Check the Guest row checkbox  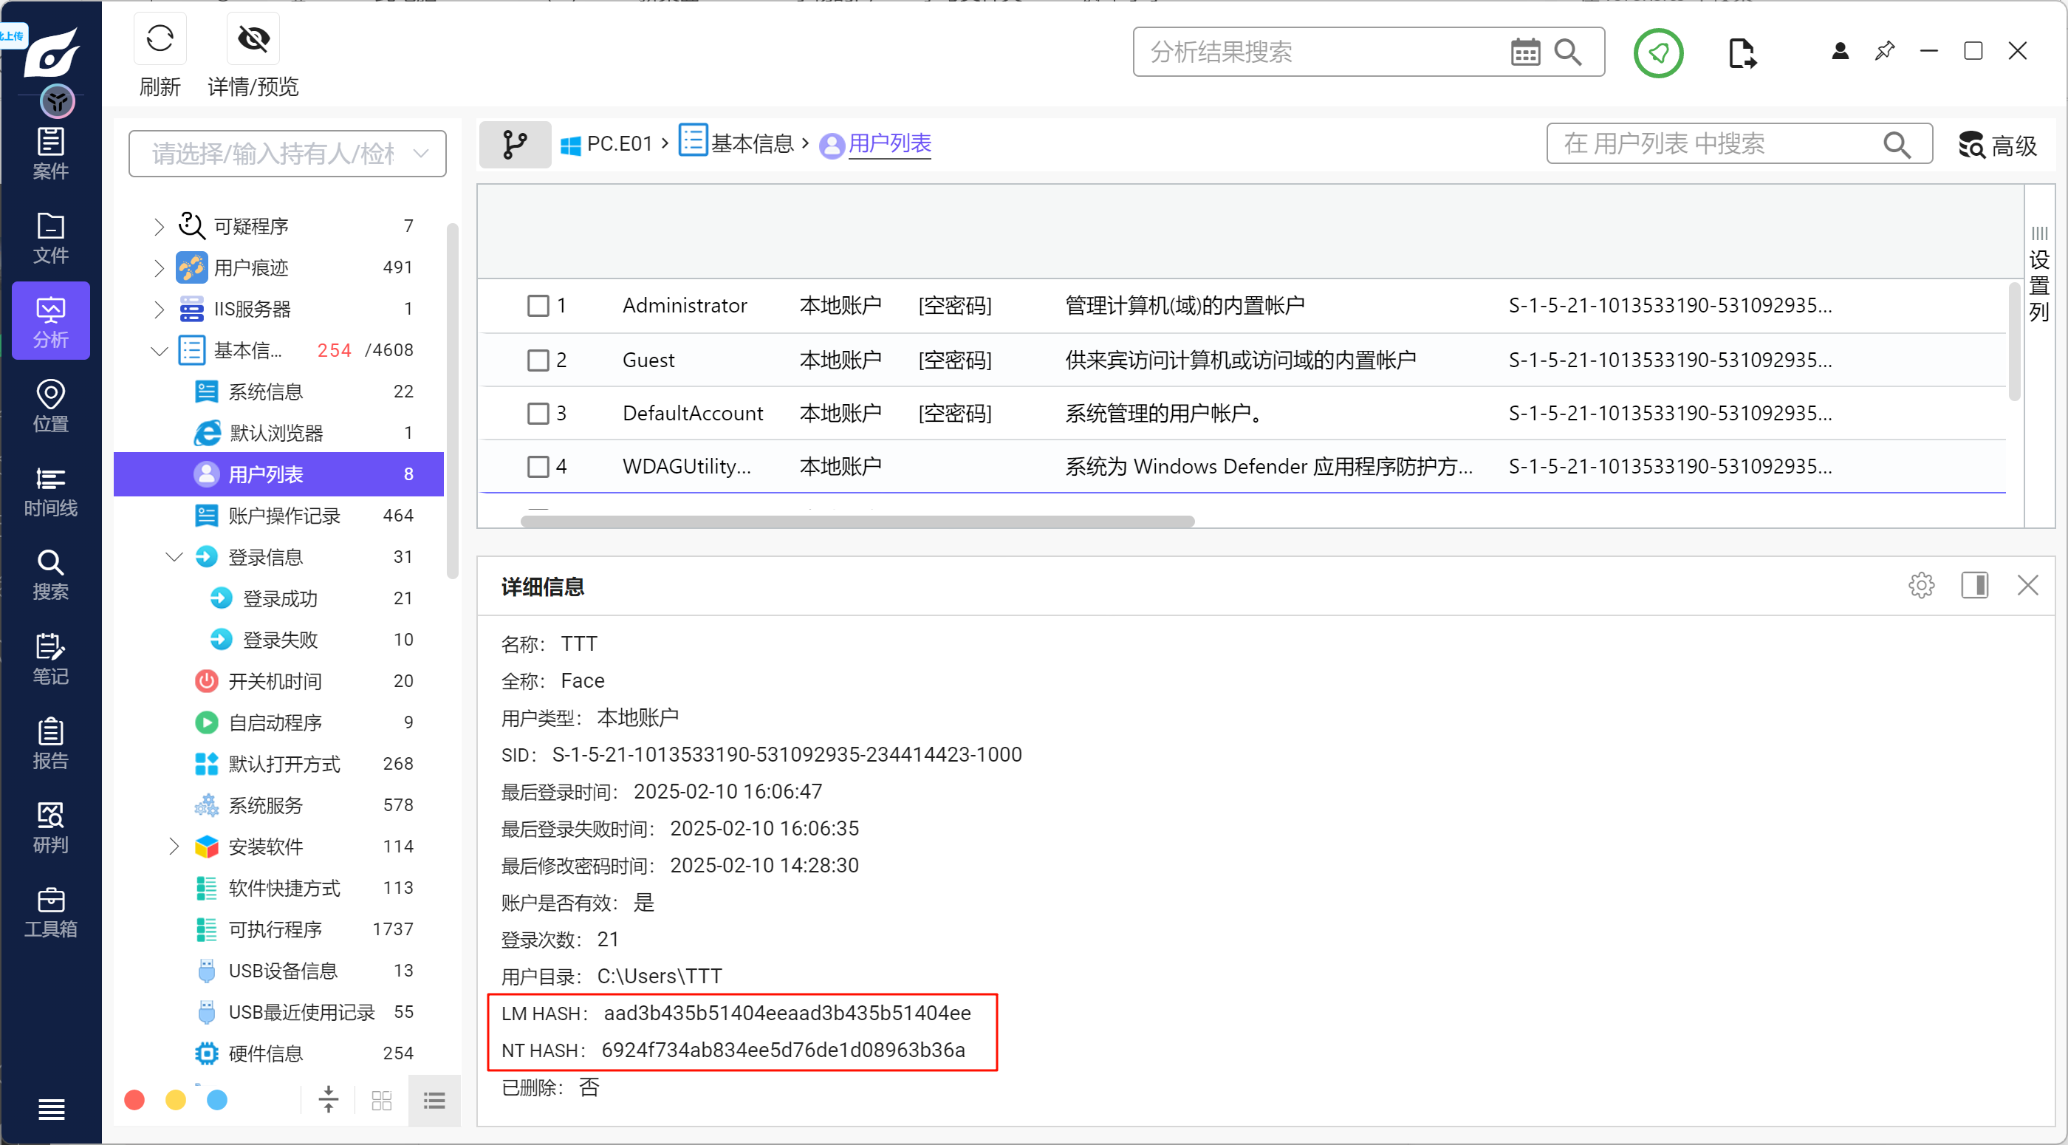pos(538,360)
